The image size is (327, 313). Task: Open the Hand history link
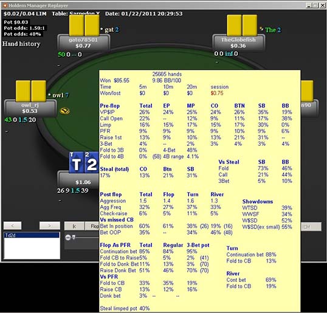pyautogui.click(x=21, y=44)
